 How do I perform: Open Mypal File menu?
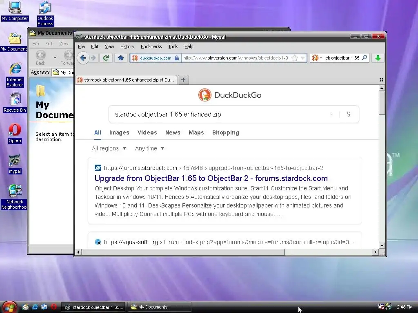(x=81, y=46)
